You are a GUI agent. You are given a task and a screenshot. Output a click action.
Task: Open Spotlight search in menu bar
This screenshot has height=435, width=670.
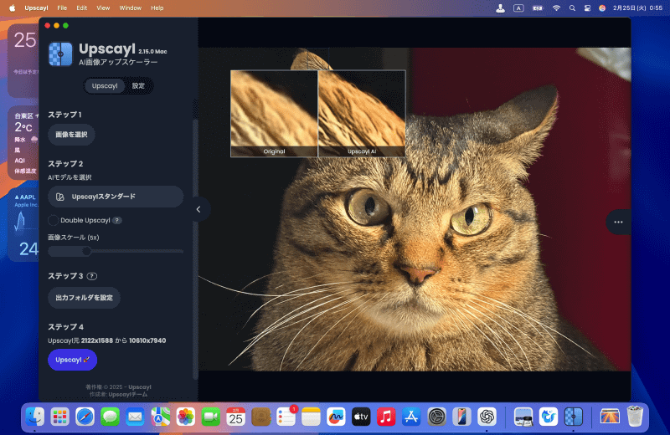click(572, 8)
